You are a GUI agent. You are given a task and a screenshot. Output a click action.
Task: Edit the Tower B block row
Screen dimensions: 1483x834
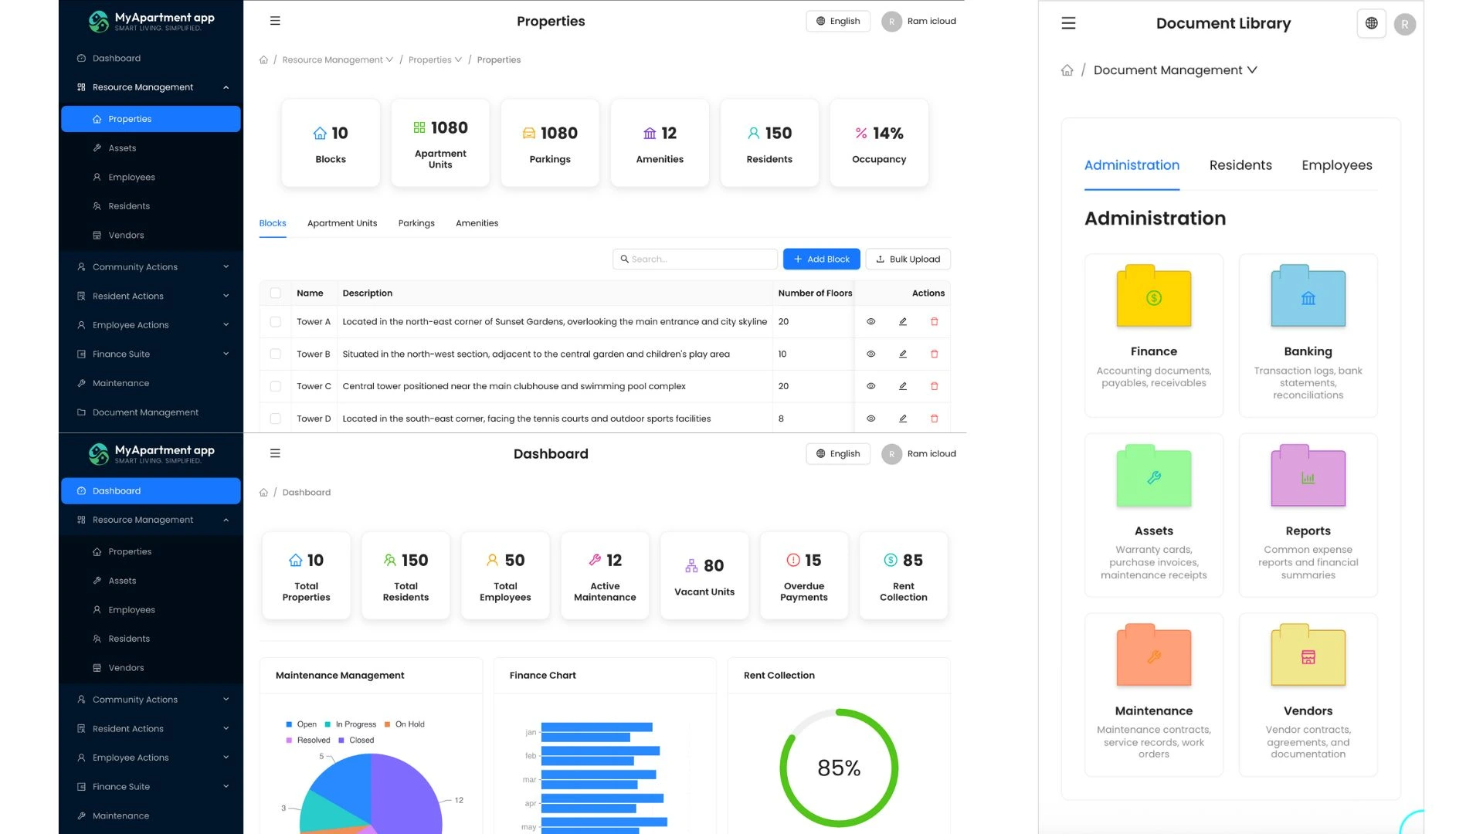tap(902, 354)
